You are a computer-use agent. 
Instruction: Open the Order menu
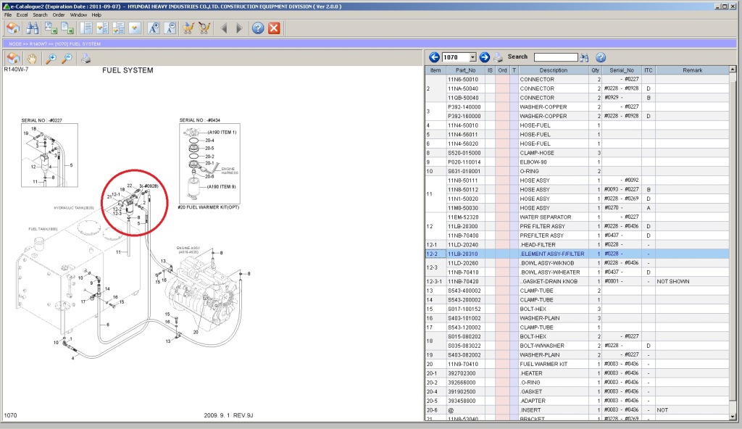click(x=59, y=14)
